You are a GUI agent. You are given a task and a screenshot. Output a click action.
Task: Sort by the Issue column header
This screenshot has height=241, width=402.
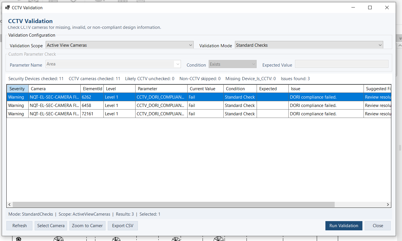(326, 89)
